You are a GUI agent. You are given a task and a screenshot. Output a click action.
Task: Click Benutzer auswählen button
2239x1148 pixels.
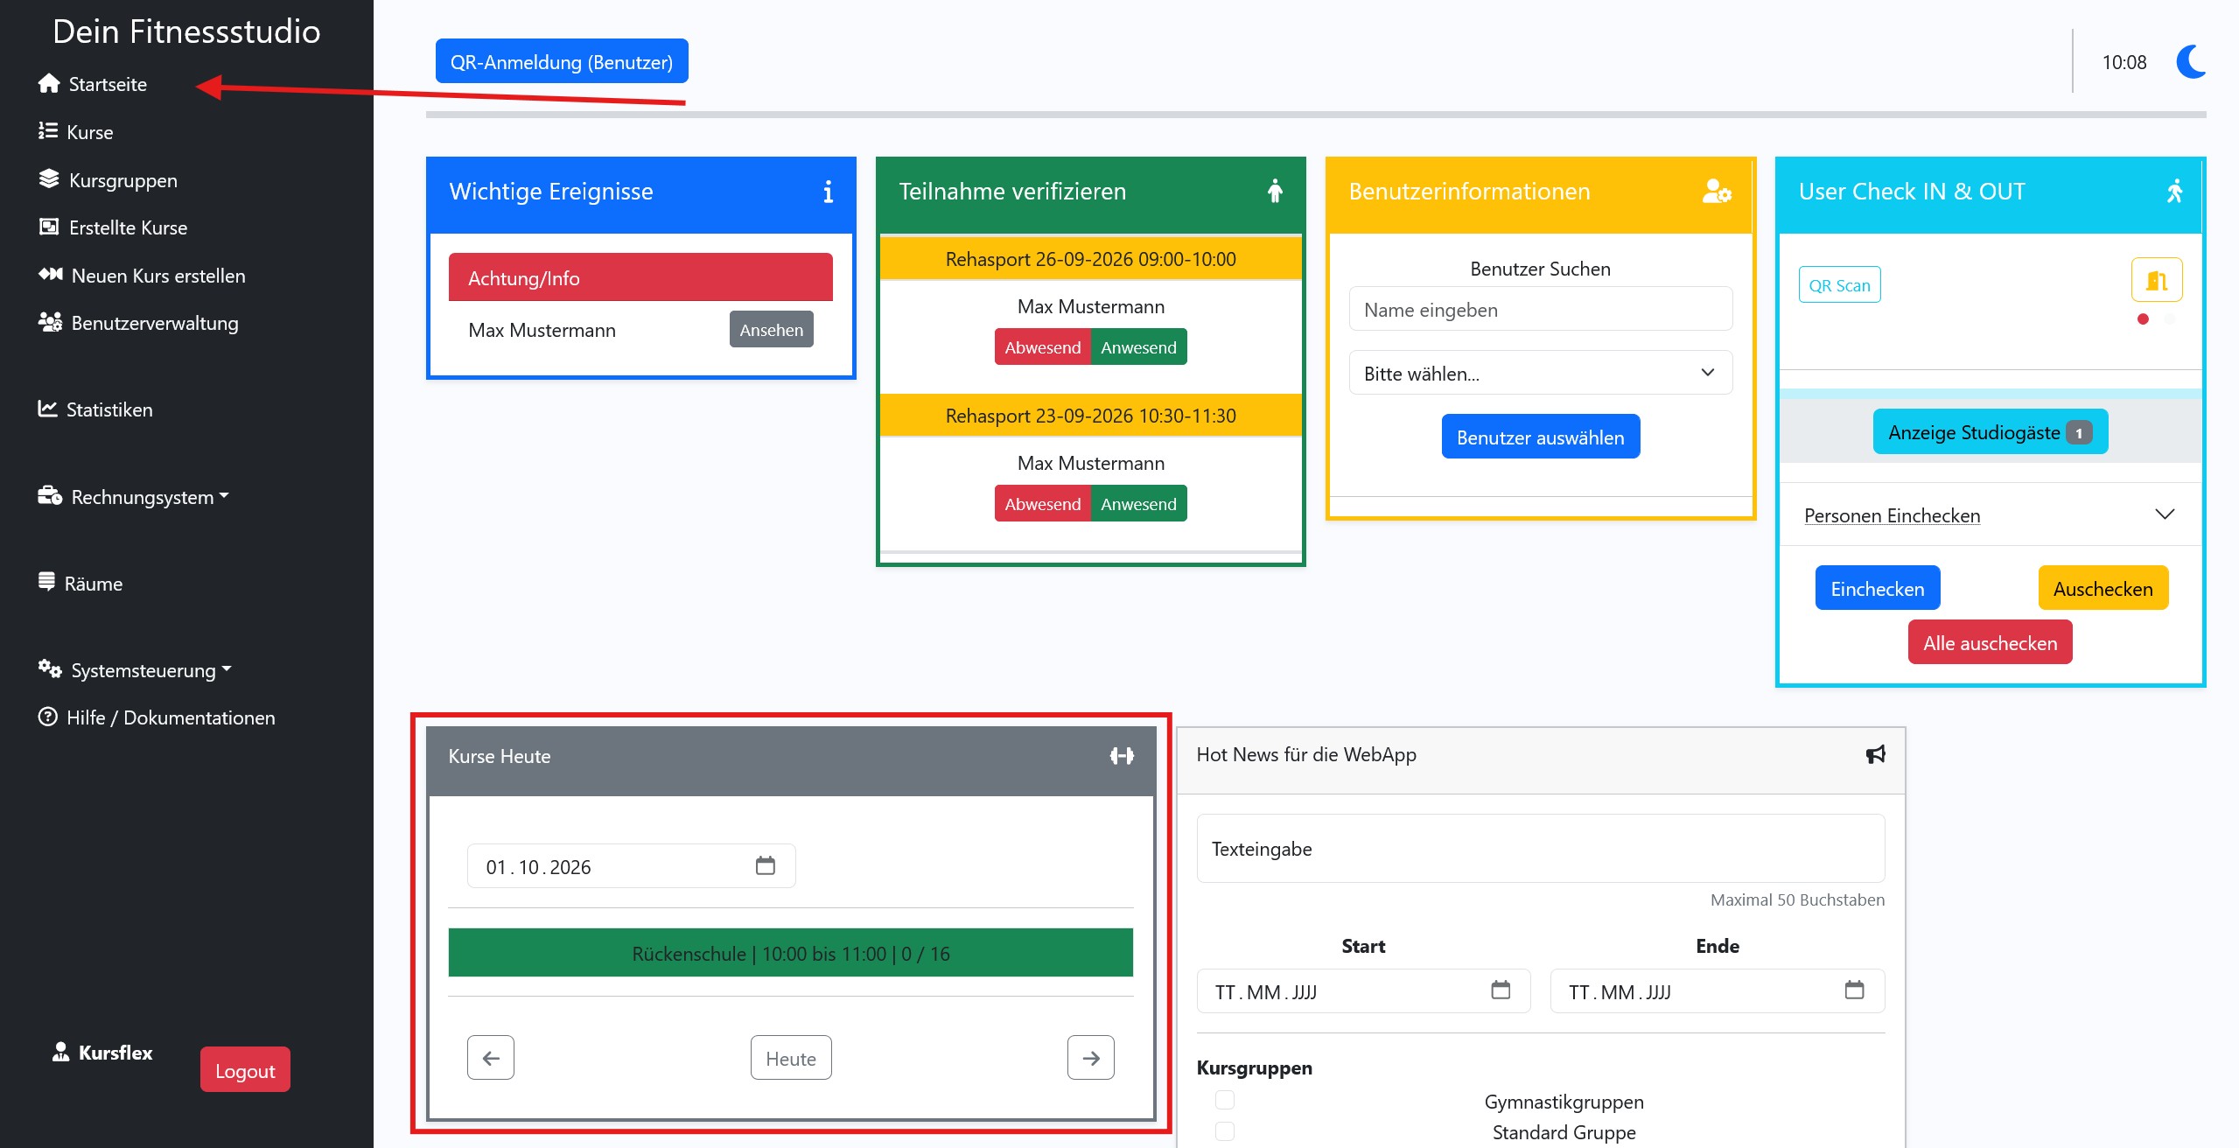click(1541, 437)
